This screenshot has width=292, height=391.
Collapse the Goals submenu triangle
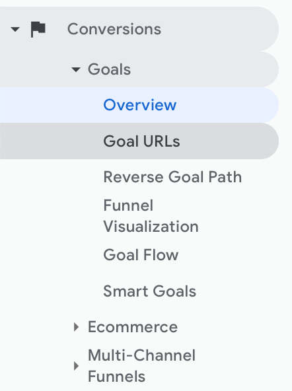pos(76,69)
